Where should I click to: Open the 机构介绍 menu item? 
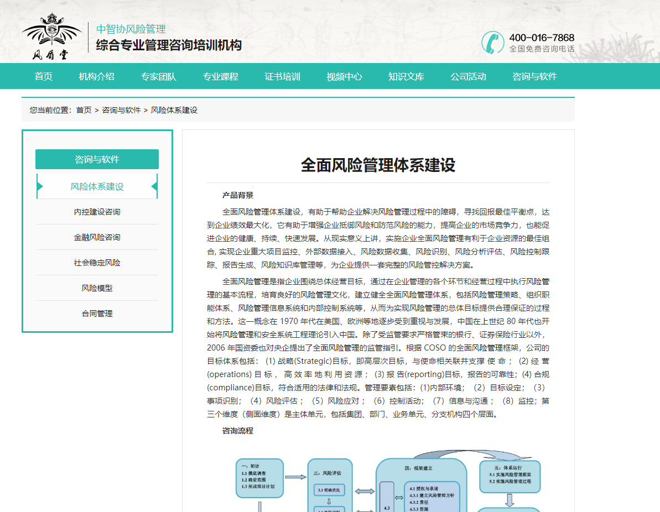point(96,76)
